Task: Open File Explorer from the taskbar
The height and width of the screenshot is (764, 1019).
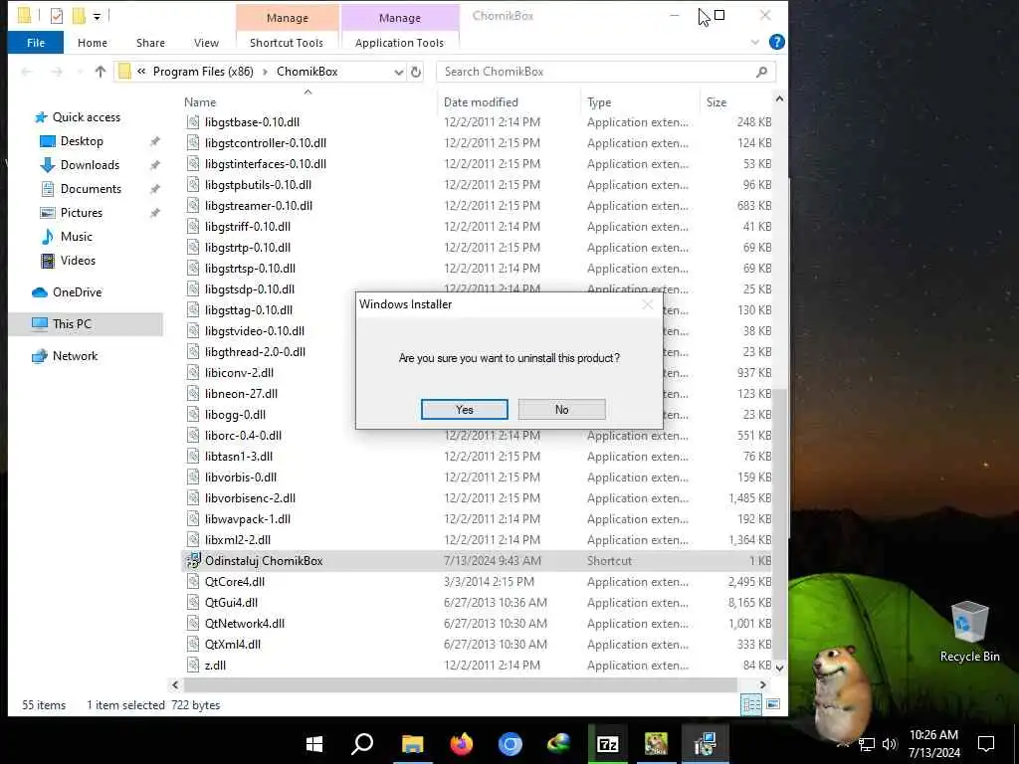Action: [x=412, y=744]
